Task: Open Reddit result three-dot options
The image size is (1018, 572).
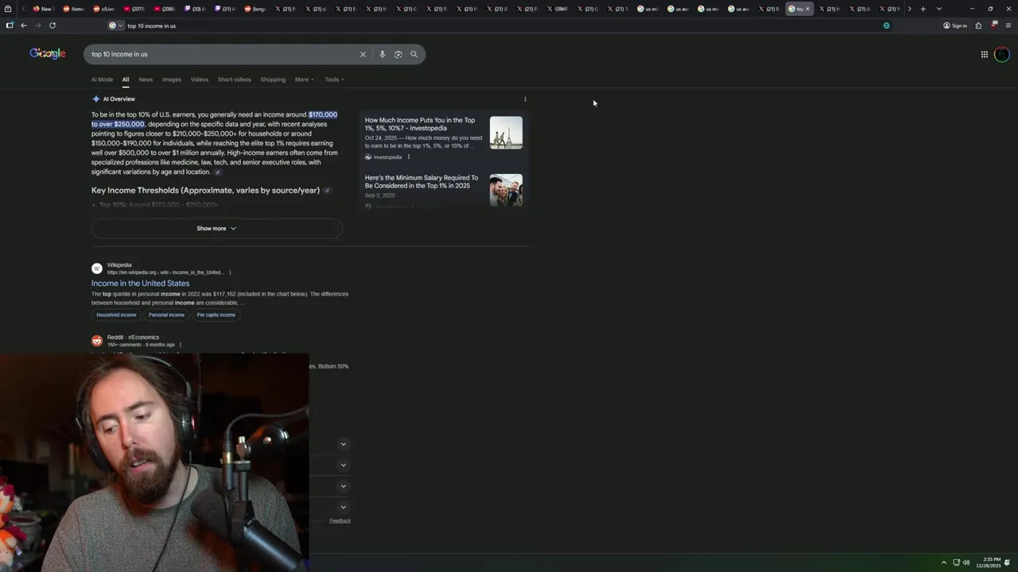Action: tap(181, 345)
